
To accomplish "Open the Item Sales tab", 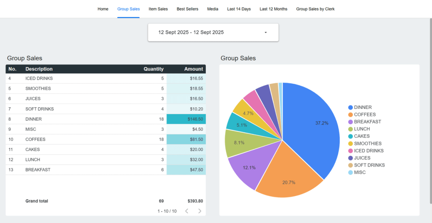I will pyautogui.click(x=158, y=9).
